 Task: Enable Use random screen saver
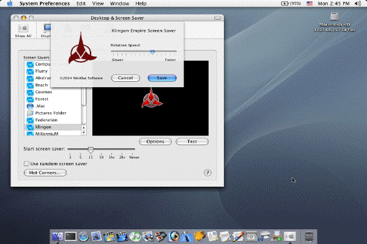pos(26,163)
